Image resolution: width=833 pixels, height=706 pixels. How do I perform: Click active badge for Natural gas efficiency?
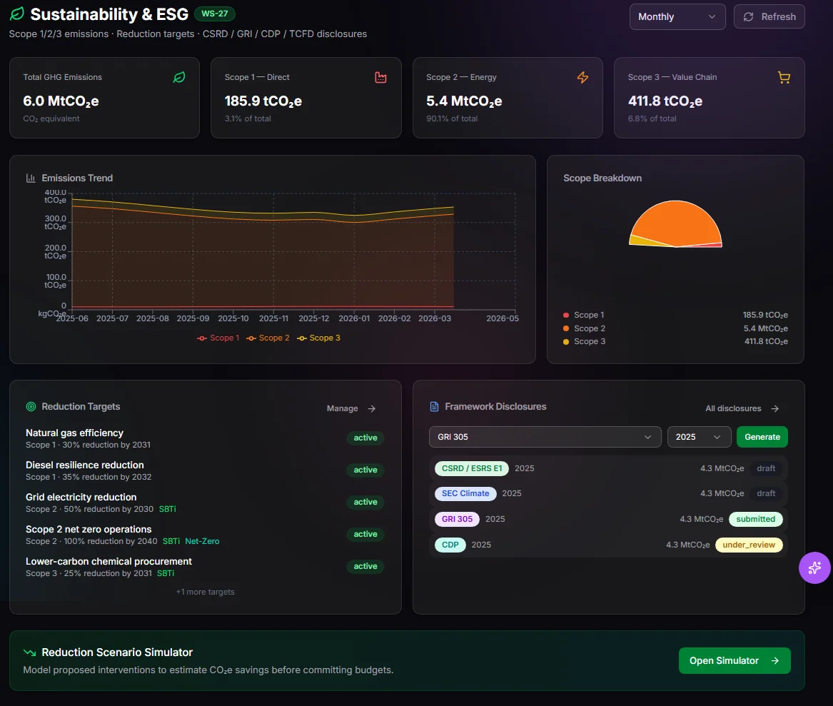coord(365,438)
